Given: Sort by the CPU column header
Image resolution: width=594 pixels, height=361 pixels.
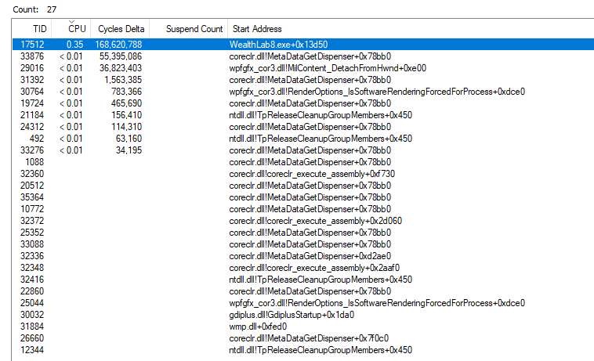Looking at the screenshot, I should [75, 29].
